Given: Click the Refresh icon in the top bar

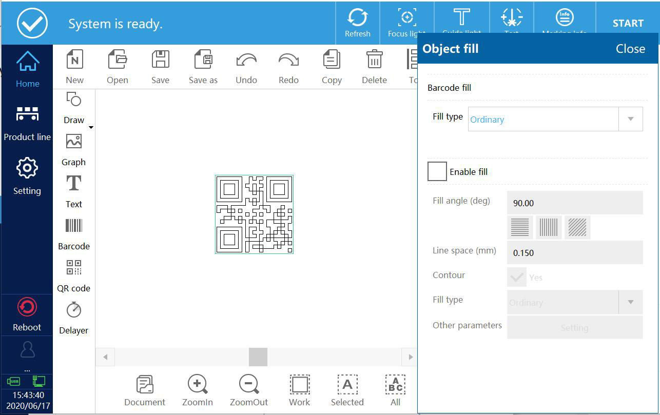Looking at the screenshot, I should [357, 18].
